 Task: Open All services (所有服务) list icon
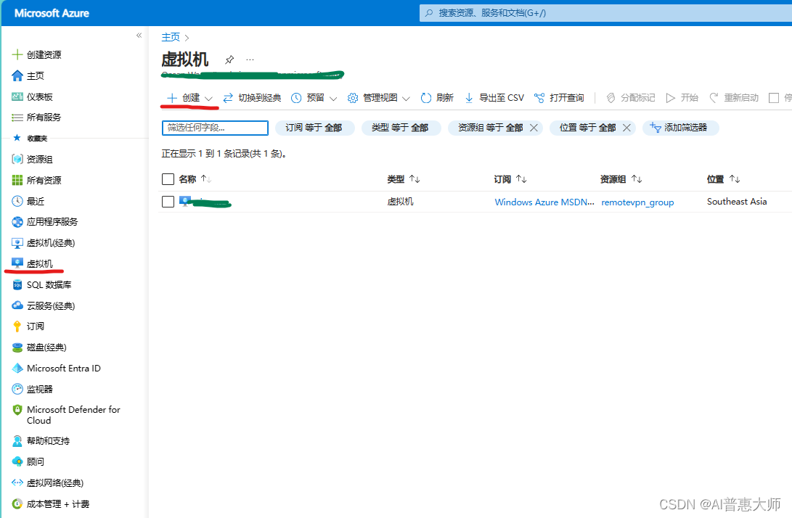17,117
